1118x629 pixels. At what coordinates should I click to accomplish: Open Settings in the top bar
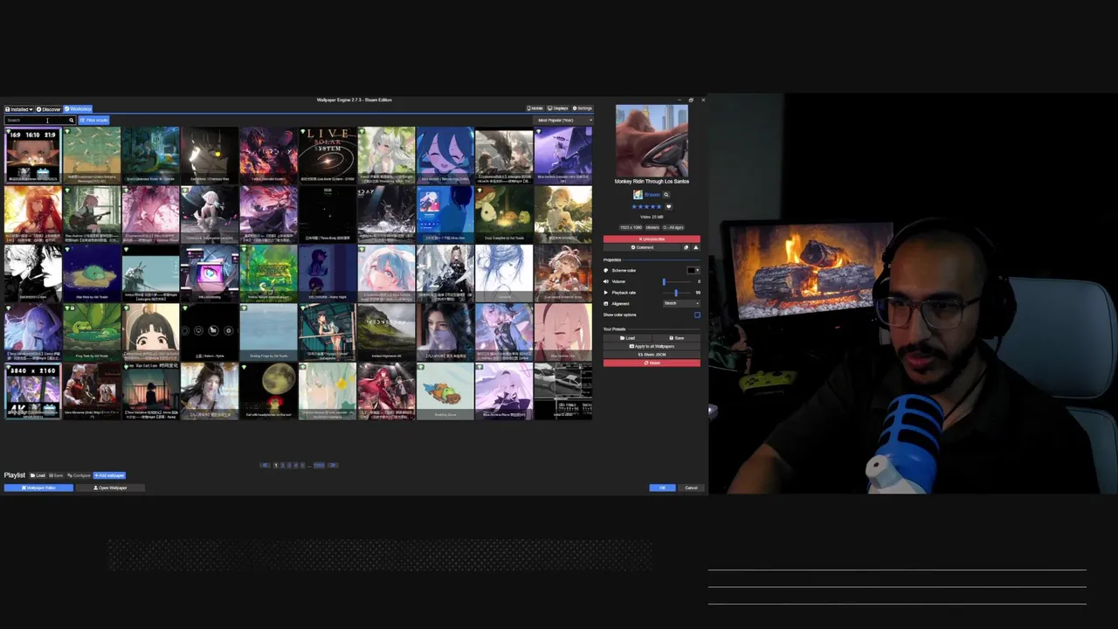583,108
